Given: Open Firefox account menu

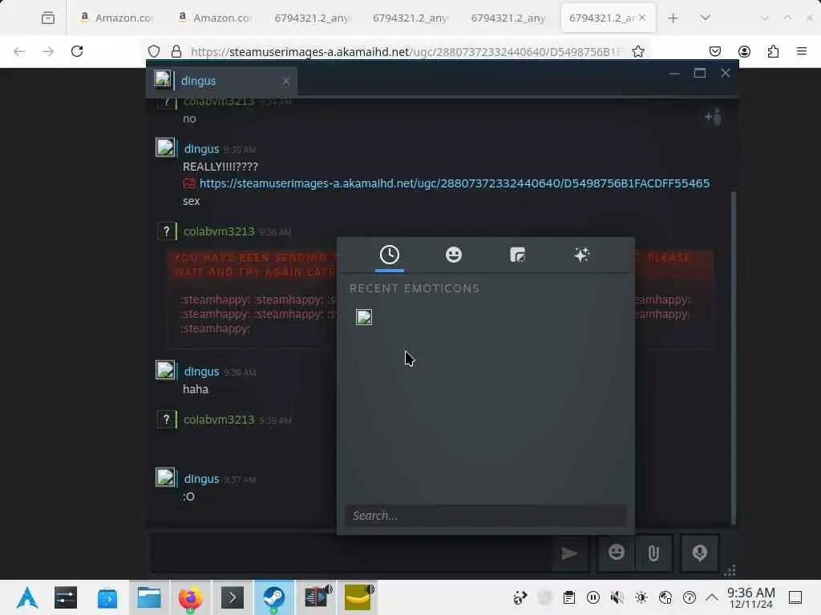Looking at the screenshot, I should [x=744, y=51].
